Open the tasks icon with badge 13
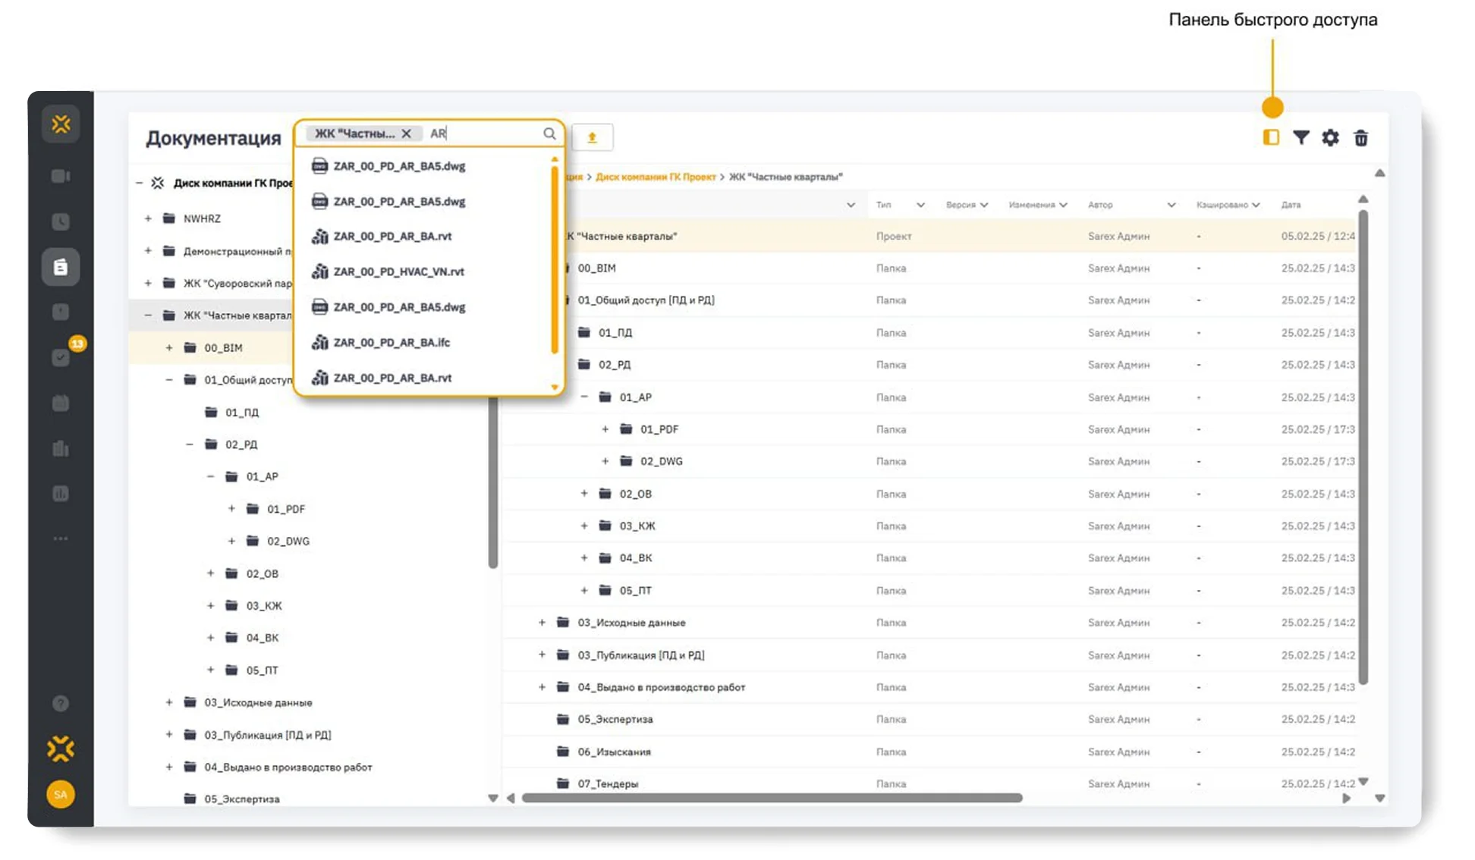 61,356
